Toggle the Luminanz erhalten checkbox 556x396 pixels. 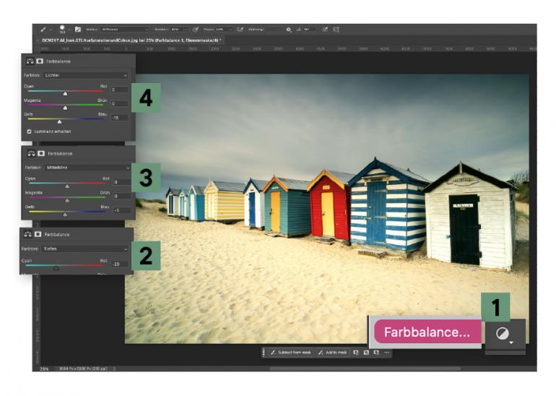(x=29, y=132)
